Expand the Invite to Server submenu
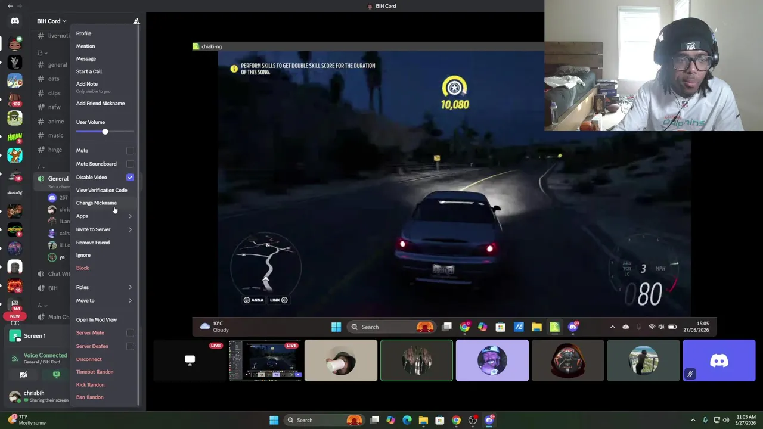The width and height of the screenshot is (763, 429). click(x=104, y=229)
